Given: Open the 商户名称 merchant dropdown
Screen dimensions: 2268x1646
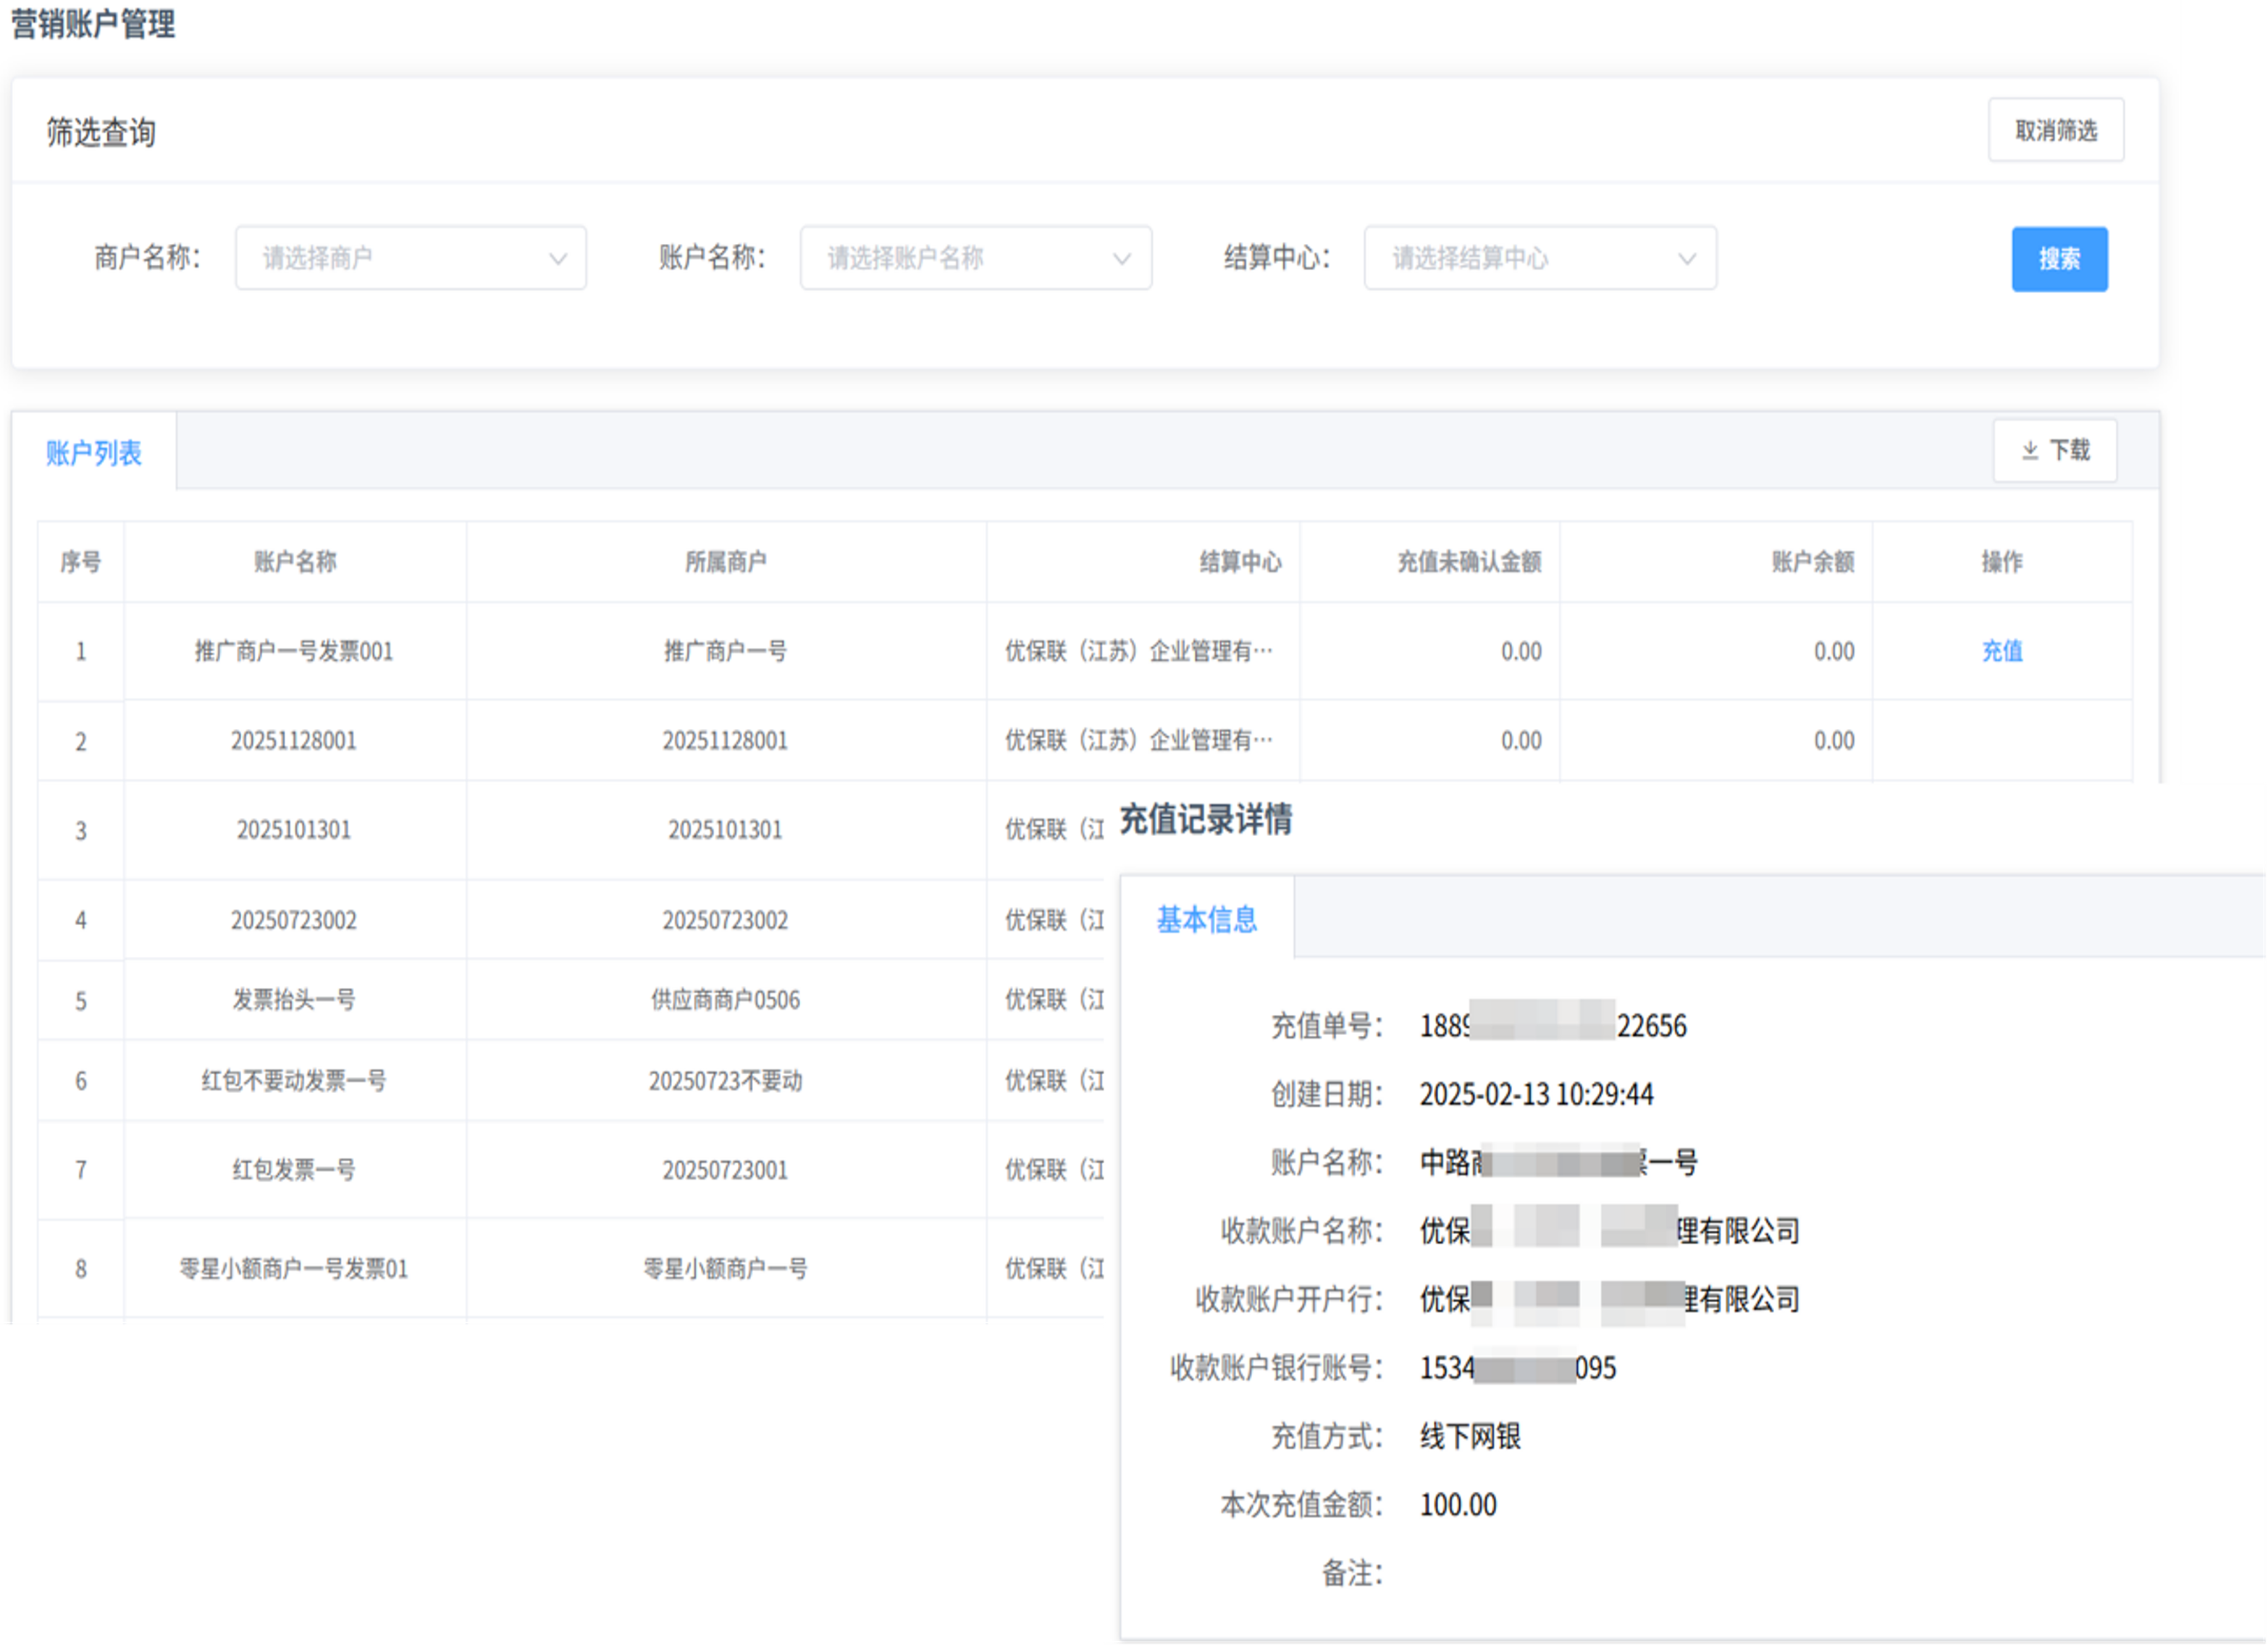Looking at the screenshot, I should (410, 258).
